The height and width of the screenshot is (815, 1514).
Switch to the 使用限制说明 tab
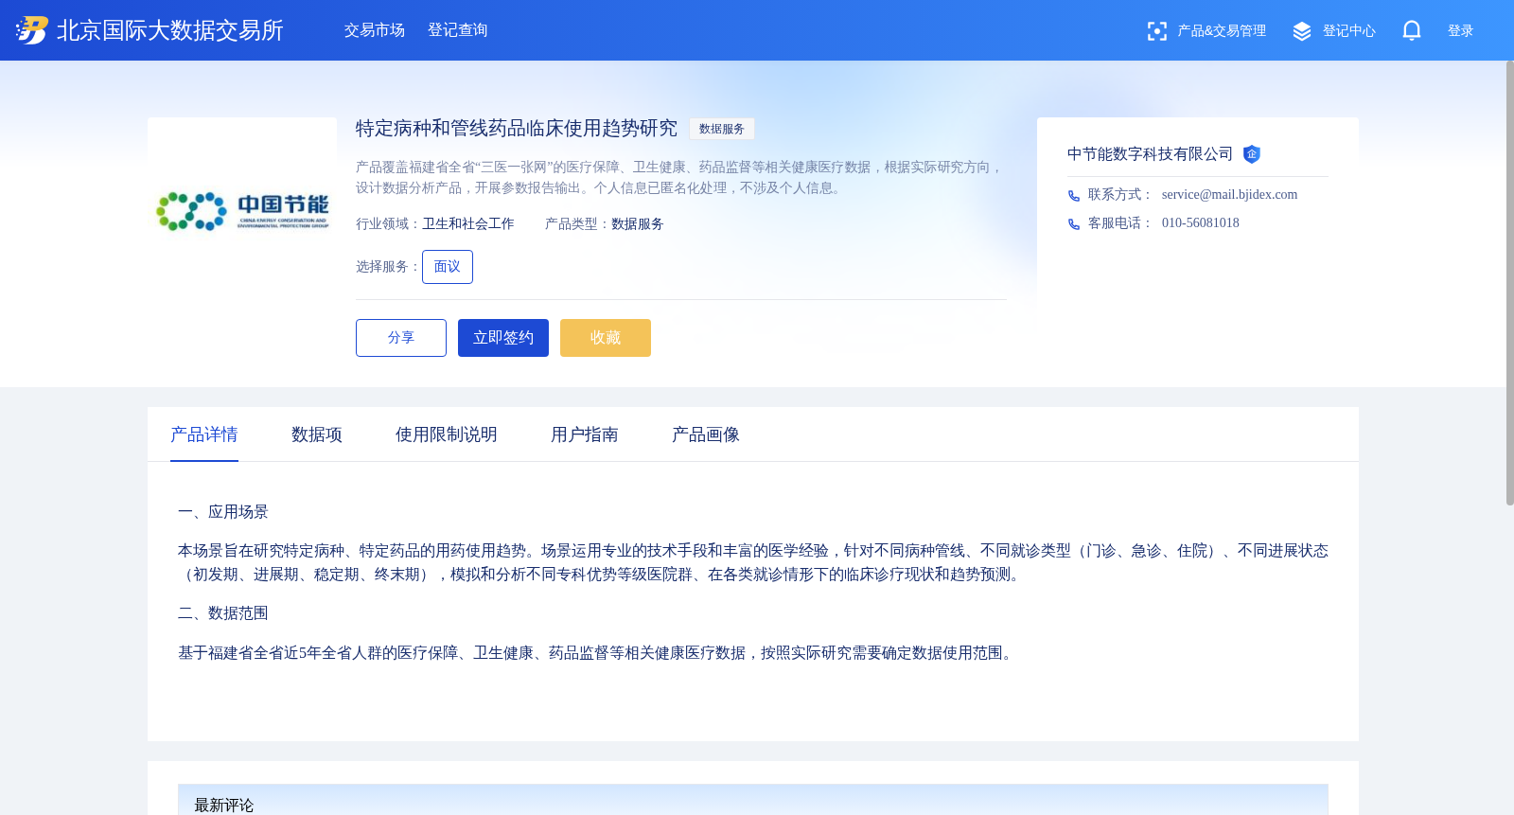[447, 434]
